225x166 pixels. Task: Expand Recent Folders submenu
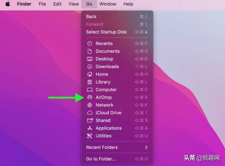coord(117,147)
